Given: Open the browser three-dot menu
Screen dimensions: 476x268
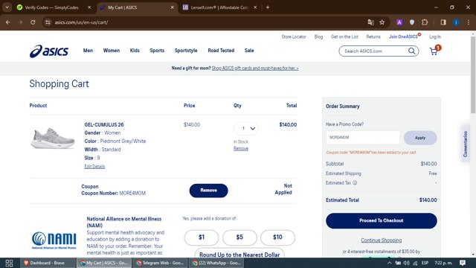Looking at the screenshot, I should click(x=468, y=22).
